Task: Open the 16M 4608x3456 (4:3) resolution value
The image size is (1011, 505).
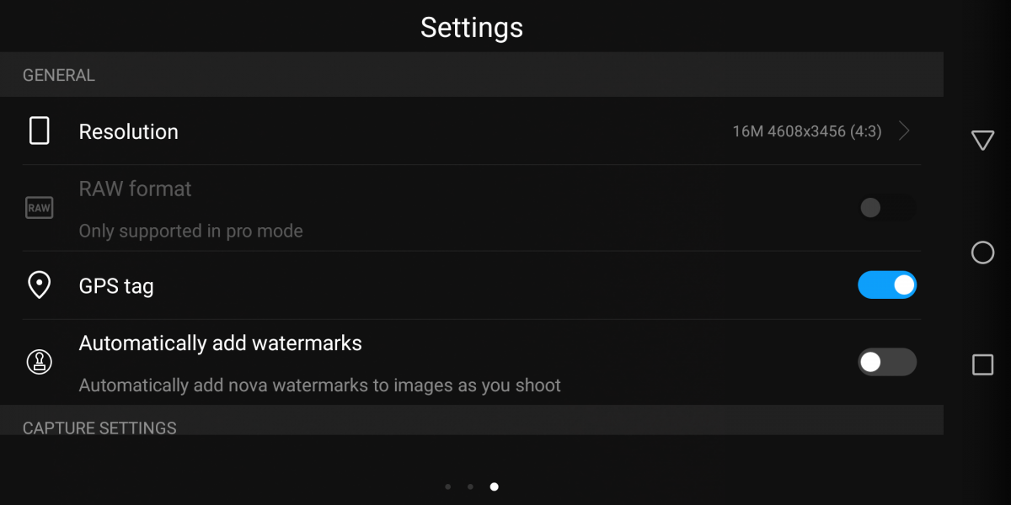Action: [x=806, y=131]
